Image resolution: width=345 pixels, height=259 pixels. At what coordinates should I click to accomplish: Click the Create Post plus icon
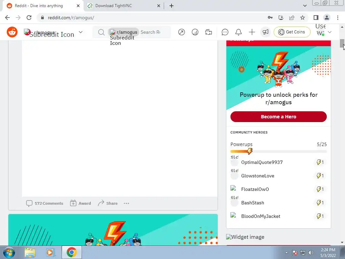(252, 32)
